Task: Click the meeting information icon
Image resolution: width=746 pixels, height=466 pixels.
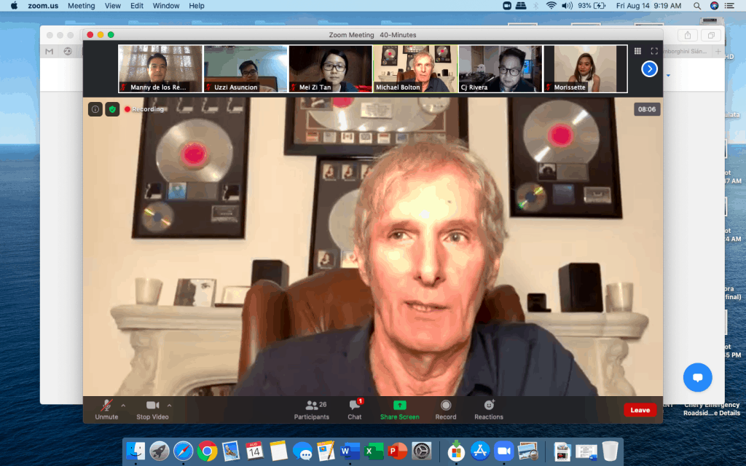Action: point(95,109)
